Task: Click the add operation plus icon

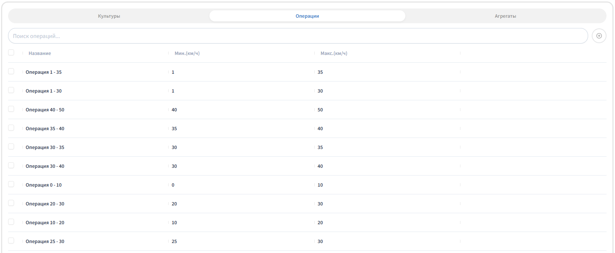Action: coord(599,36)
